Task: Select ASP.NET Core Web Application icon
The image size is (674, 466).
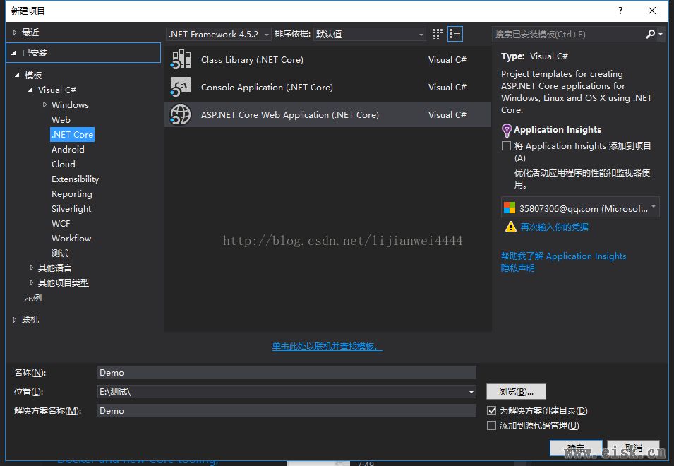Action: click(x=181, y=114)
